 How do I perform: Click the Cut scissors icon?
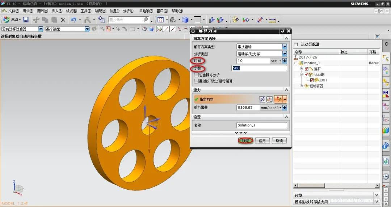tap(37, 20)
